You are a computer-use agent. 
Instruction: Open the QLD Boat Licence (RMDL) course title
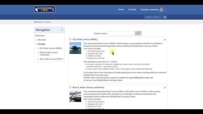point(85,39)
